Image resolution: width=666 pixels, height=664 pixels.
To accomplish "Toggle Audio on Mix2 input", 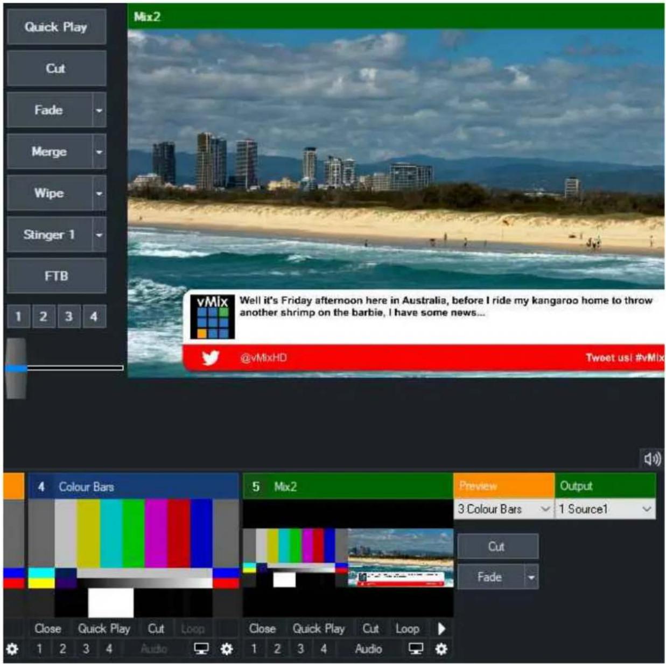I will click(369, 649).
